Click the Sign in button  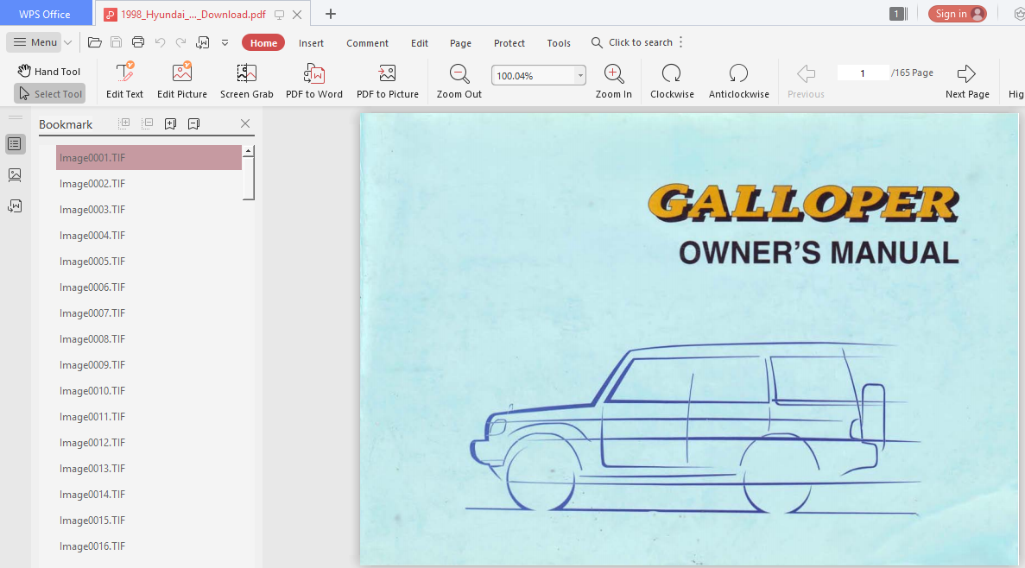(957, 14)
